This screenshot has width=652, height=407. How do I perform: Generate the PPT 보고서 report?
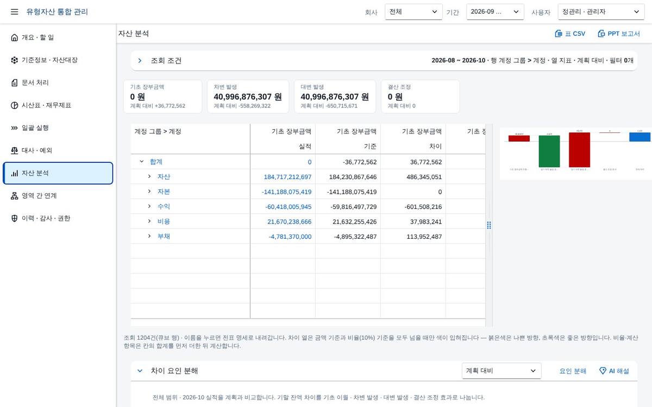coord(619,34)
